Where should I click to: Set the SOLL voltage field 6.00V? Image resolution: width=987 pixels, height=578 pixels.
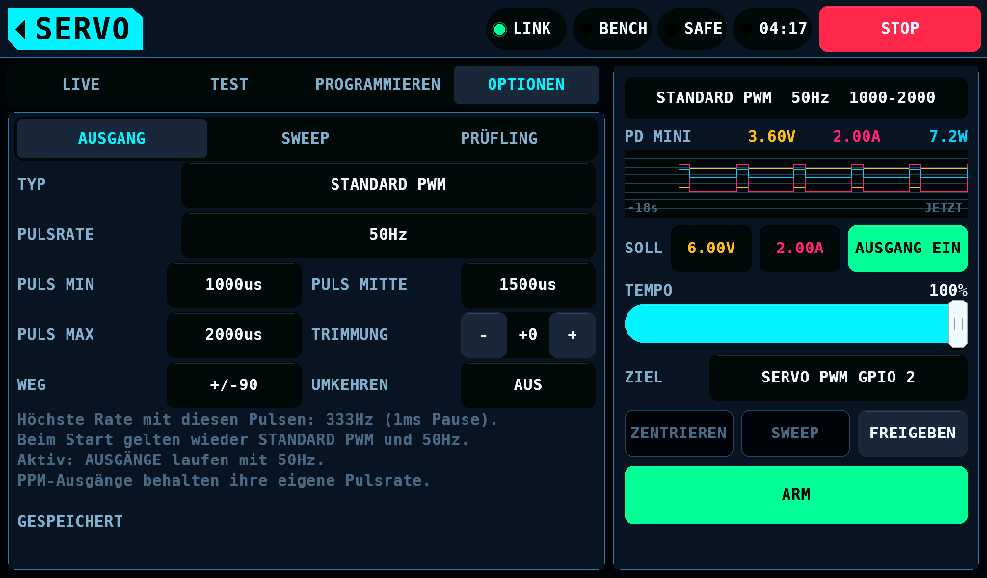pyautogui.click(x=711, y=249)
